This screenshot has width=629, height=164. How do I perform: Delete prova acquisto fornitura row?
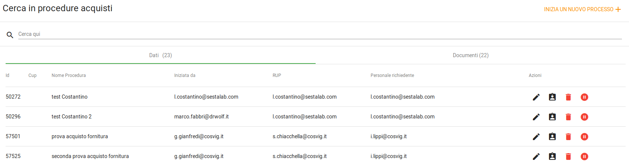[568, 137]
